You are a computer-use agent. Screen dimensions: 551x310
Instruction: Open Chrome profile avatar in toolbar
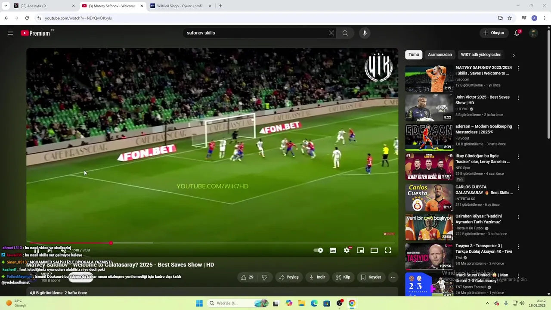[534, 18]
